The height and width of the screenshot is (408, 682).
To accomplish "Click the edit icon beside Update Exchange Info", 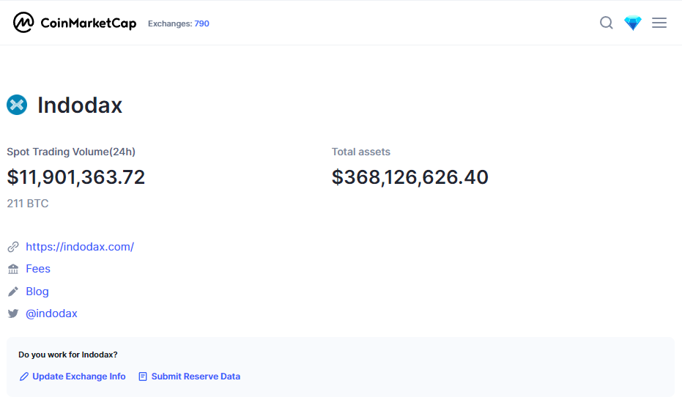I will click(24, 377).
